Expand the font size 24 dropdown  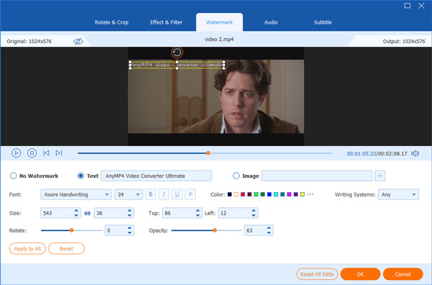coord(129,194)
